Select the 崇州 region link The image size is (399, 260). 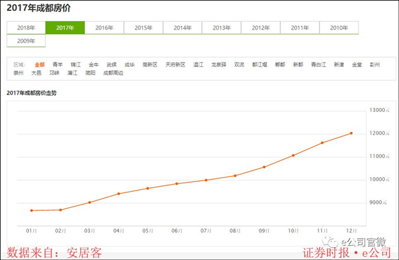pyautogui.click(x=19, y=73)
